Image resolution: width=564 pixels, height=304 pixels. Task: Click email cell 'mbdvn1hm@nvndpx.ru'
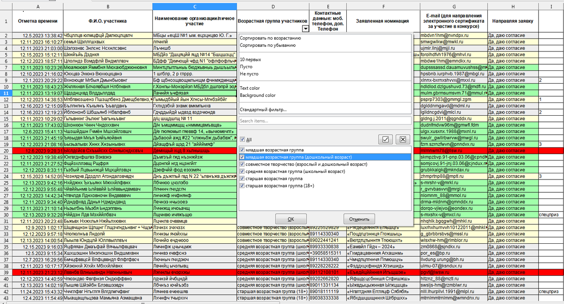pyautogui.click(x=453, y=36)
